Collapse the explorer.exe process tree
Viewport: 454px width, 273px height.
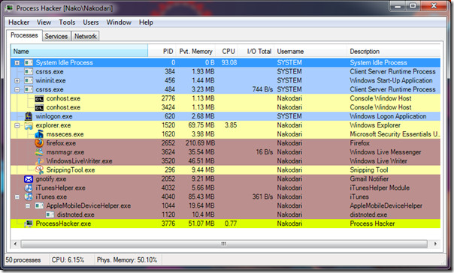(x=17, y=125)
